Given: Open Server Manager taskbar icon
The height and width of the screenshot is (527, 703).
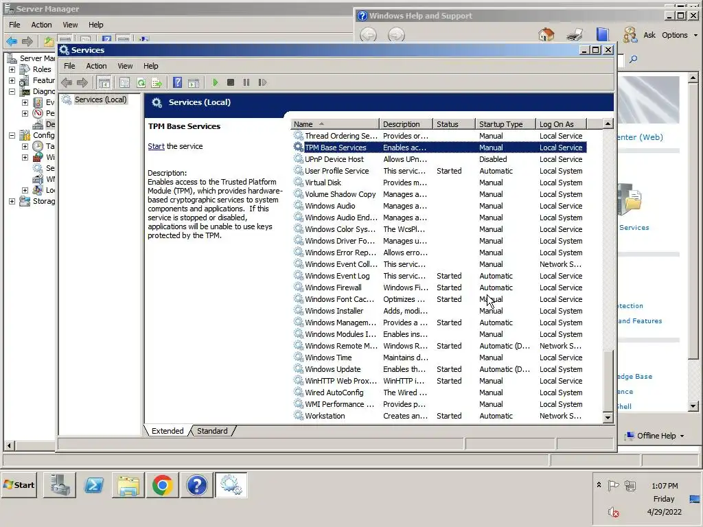Looking at the screenshot, I should pos(60,485).
